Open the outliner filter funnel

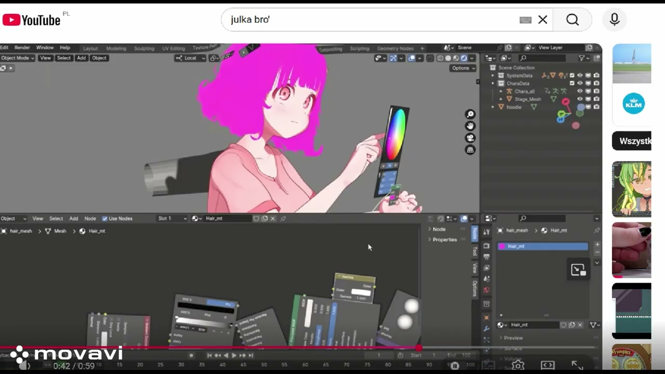click(581, 58)
